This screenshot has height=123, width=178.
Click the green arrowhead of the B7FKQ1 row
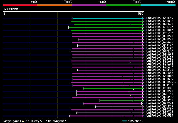[143, 24]
